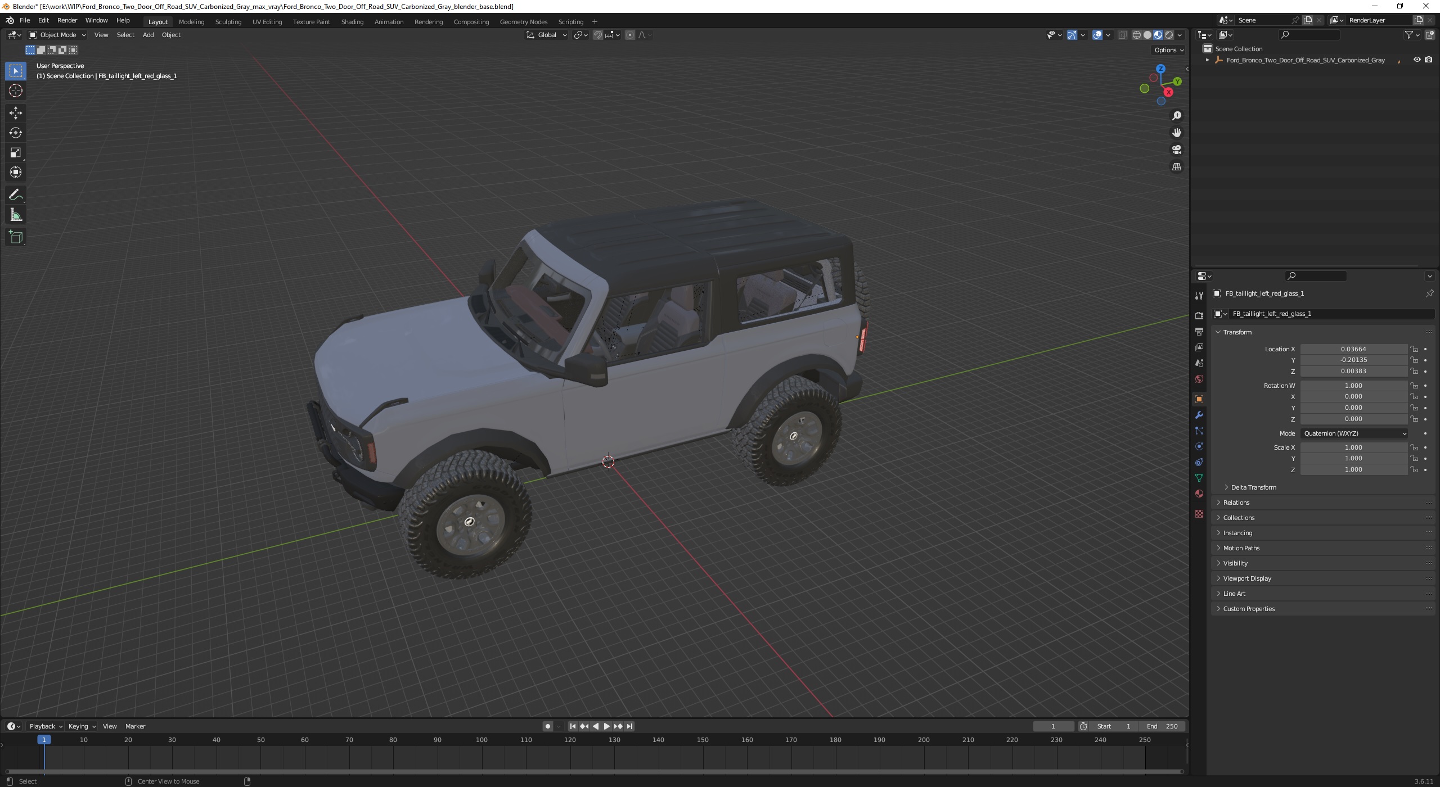The height and width of the screenshot is (787, 1440).
Task: Select the Transform tool
Action: pyautogui.click(x=16, y=172)
